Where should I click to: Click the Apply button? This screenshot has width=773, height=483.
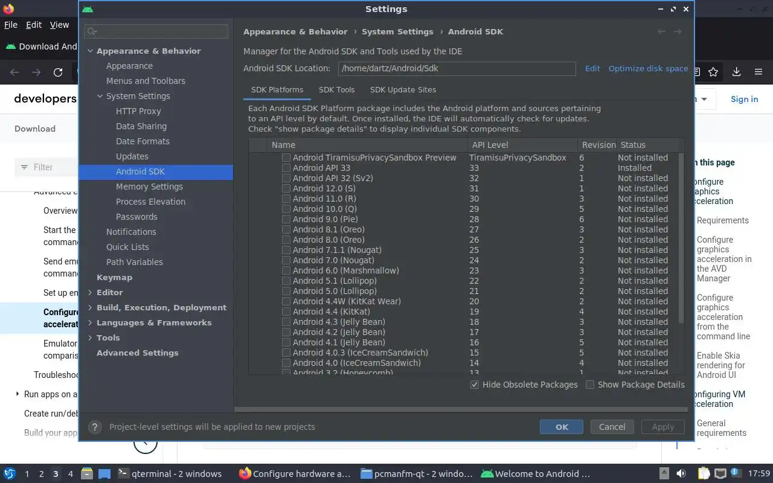pos(662,427)
